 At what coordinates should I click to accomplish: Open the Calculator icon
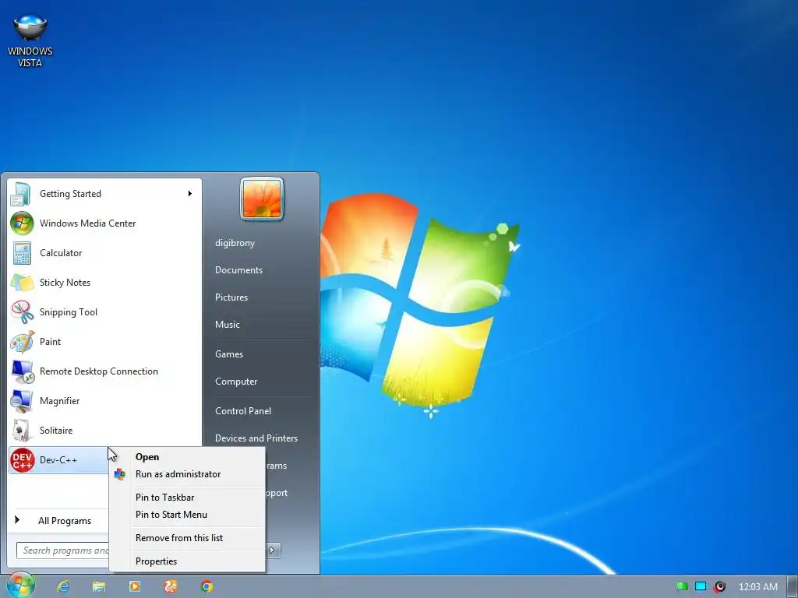coord(22,253)
